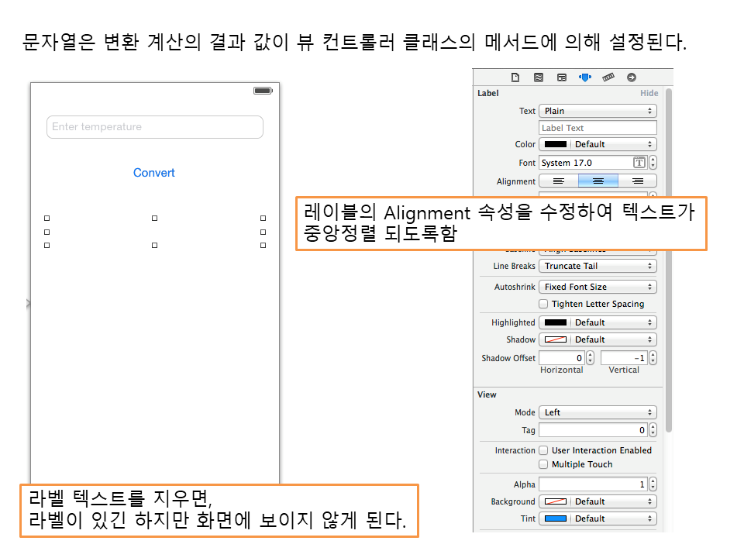Hide the Label section in inspector
The image size is (744, 558).
(x=649, y=93)
